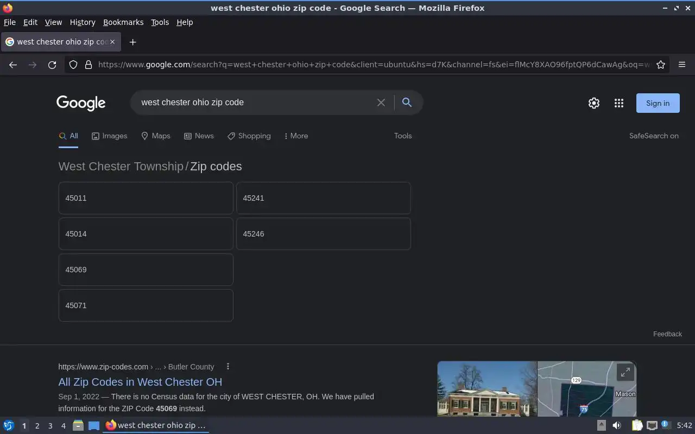Click the Firefox taskbar window button
This screenshot has width=695, height=434.
156,425
